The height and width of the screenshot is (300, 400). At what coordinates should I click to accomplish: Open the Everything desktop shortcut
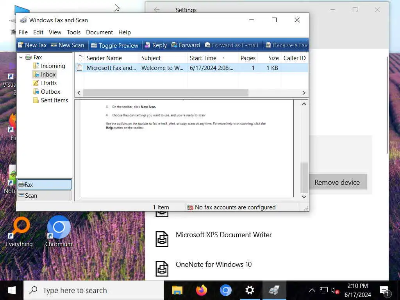pos(20,232)
